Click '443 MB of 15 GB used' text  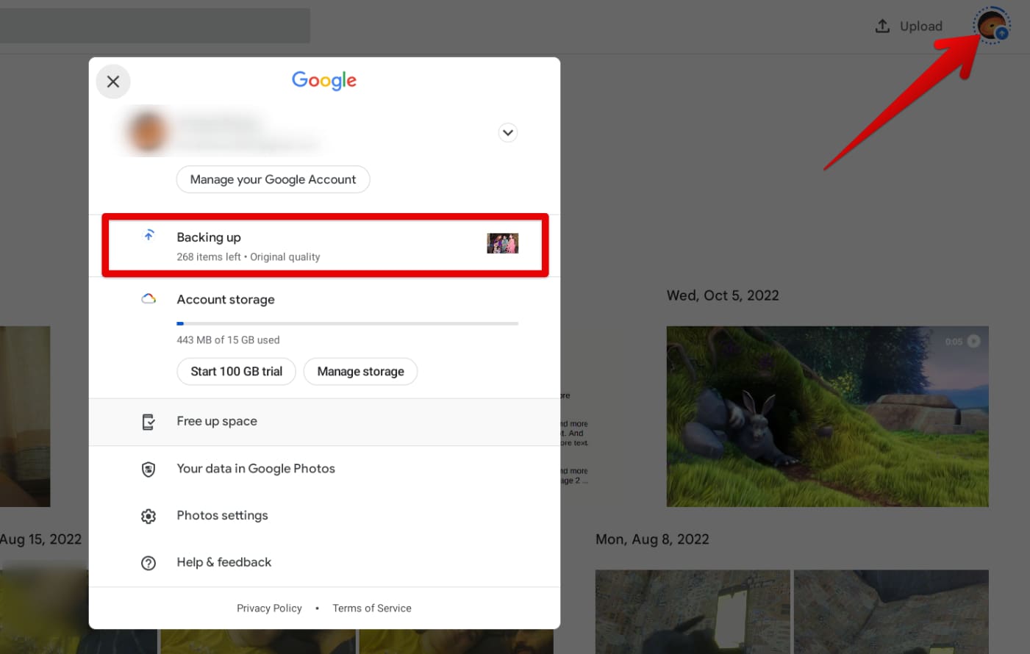click(228, 340)
